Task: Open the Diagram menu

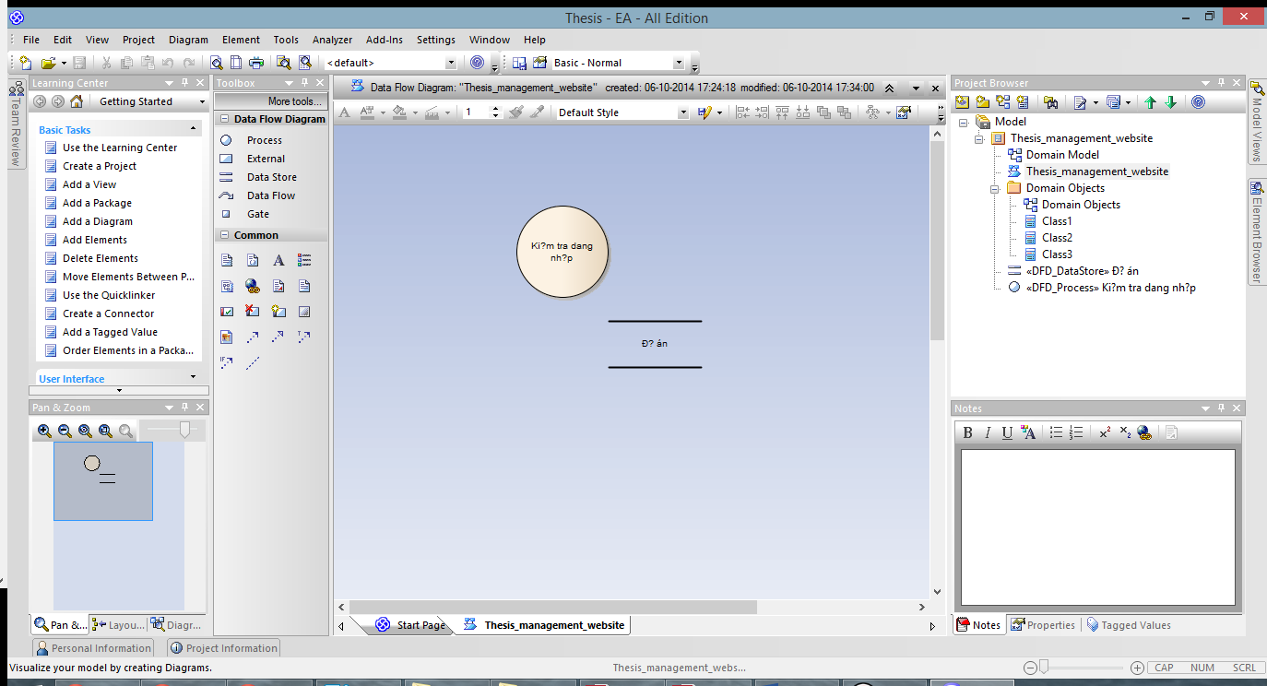Action: coord(188,40)
